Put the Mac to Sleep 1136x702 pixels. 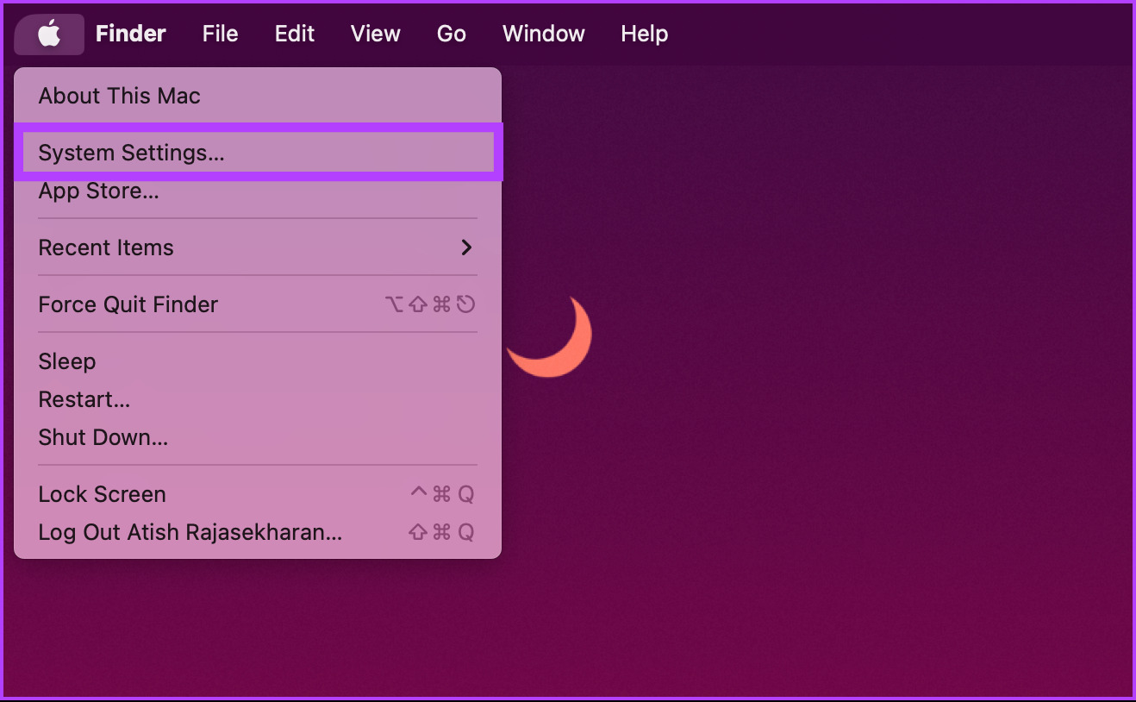tap(67, 361)
